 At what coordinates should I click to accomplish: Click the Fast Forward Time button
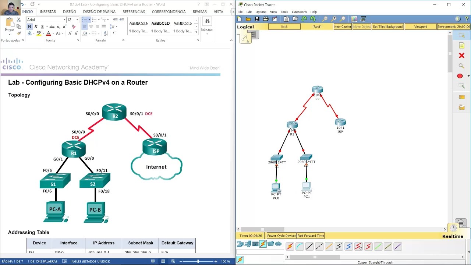point(311,236)
